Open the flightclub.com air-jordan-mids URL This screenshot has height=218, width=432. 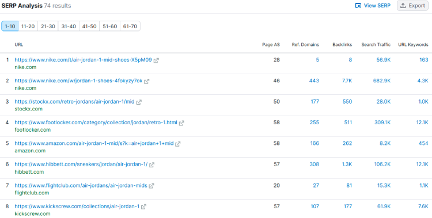coord(81,186)
